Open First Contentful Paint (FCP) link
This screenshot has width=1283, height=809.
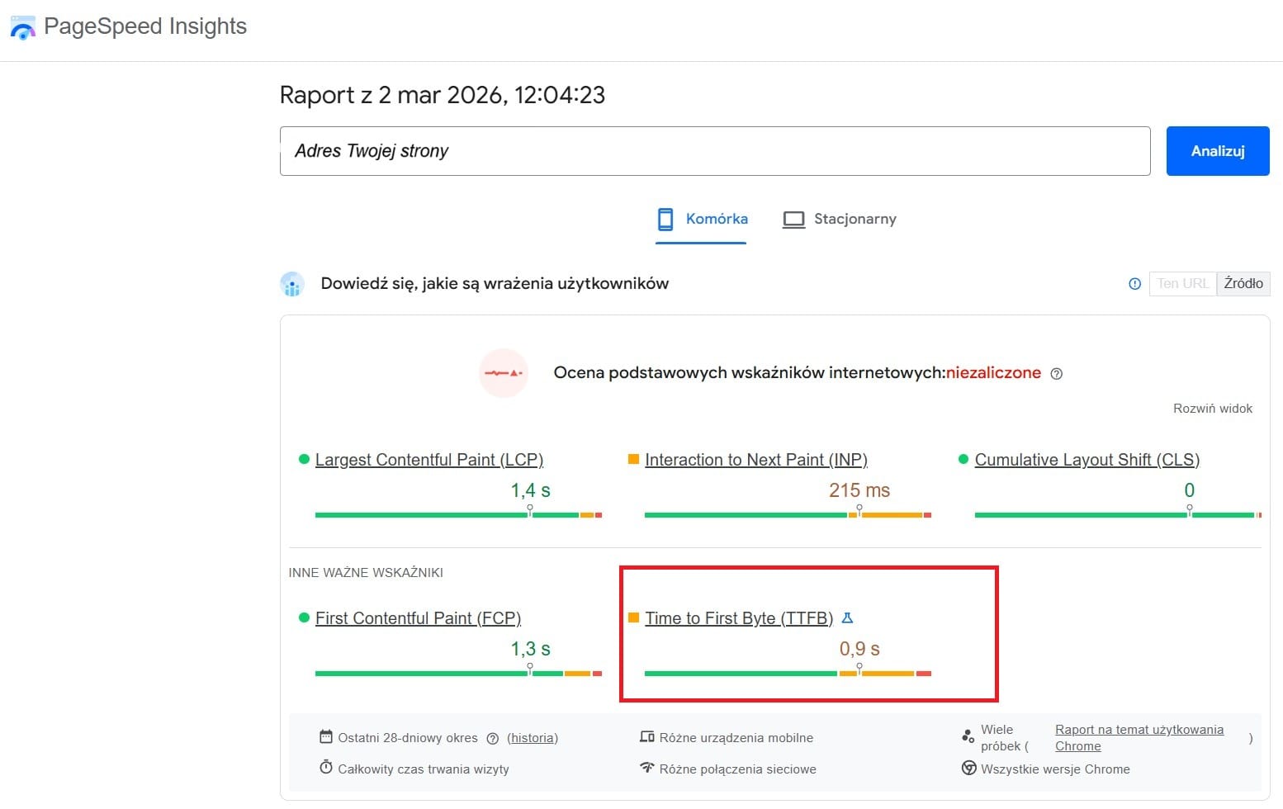click(418, 618)
